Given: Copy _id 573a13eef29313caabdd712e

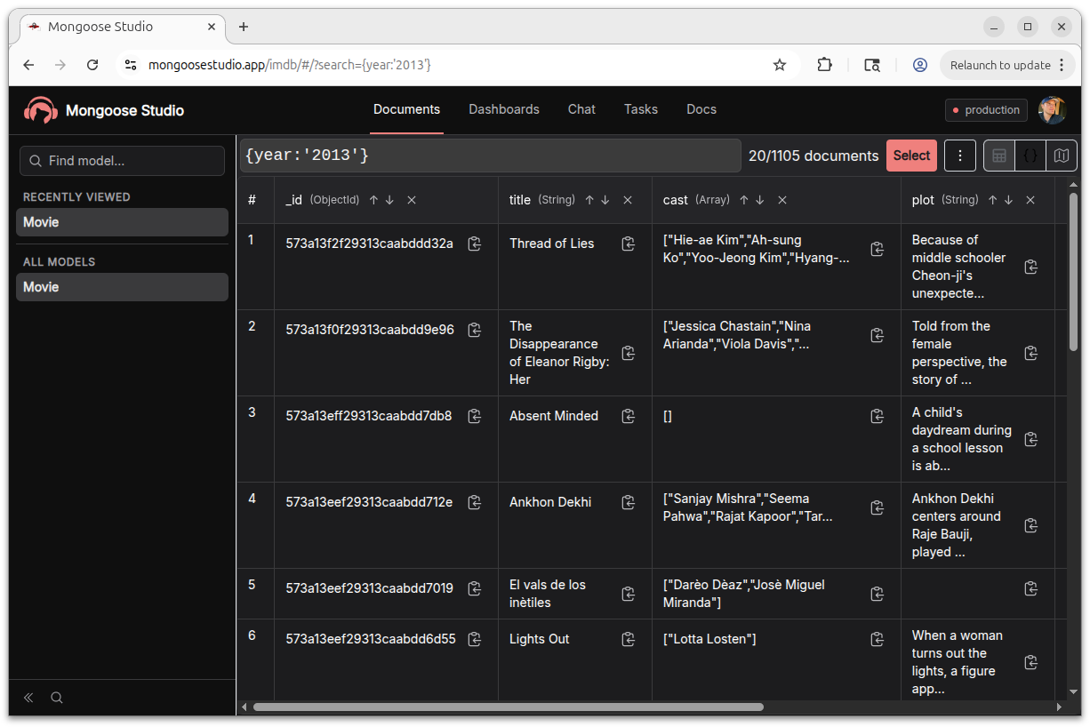Looking at the screenshot, I should [475, 502].
